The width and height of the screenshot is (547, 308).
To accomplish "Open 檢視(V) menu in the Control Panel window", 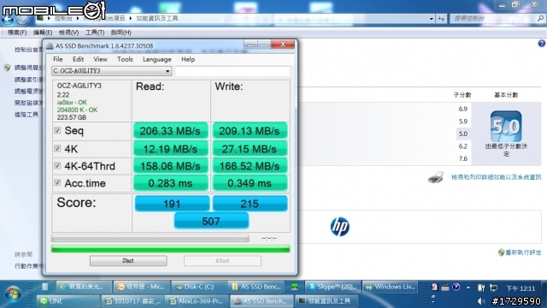I will pyautogui.click(x=68, y=33).
